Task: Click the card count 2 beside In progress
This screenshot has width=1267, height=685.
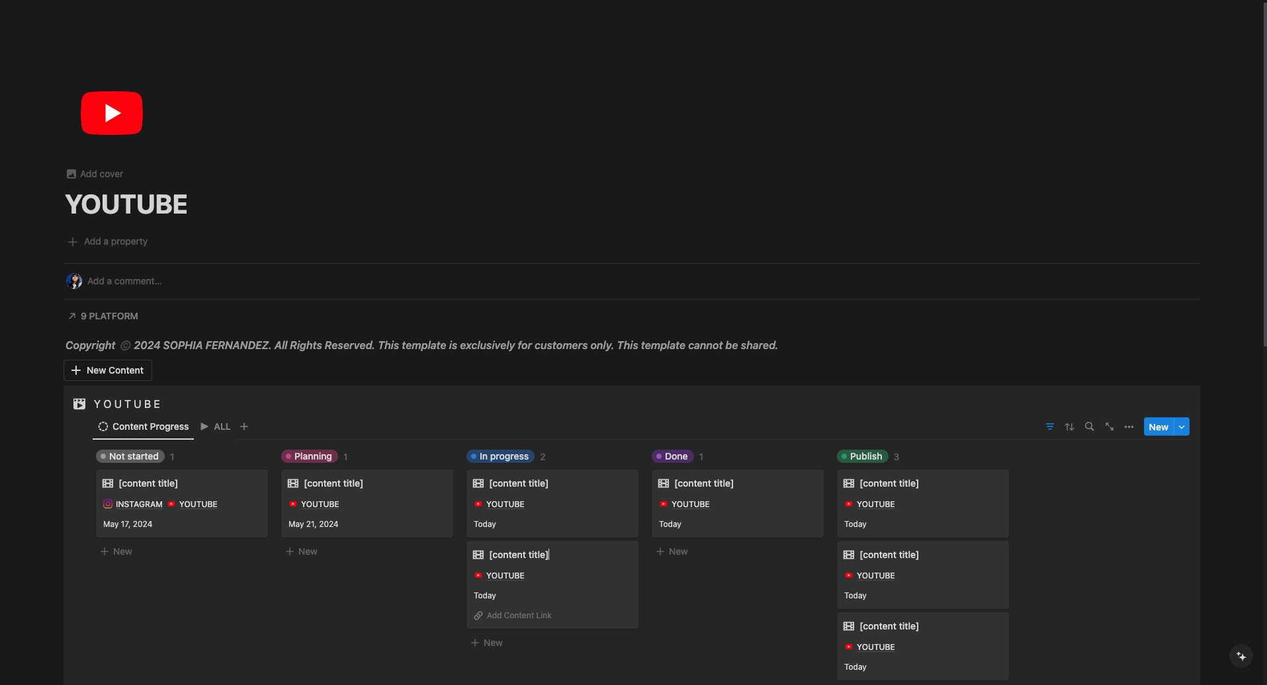Action: pyautogui.click(x=543, y=457)
